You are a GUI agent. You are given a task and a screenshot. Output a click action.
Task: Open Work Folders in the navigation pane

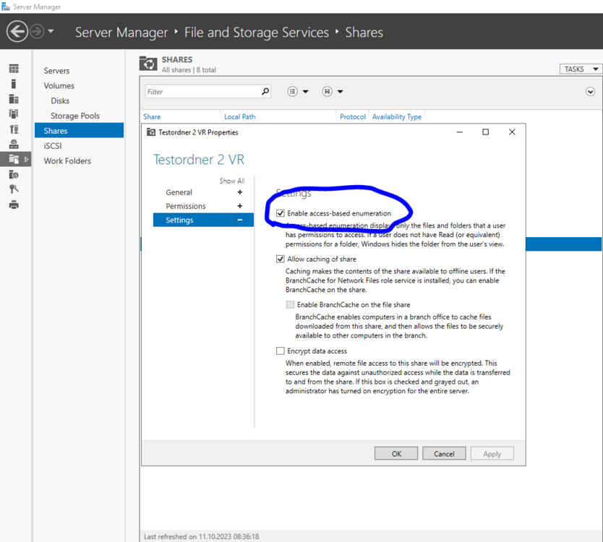[x=67, y=160]
